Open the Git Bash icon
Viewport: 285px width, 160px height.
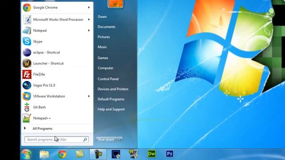tap(27, 107)
